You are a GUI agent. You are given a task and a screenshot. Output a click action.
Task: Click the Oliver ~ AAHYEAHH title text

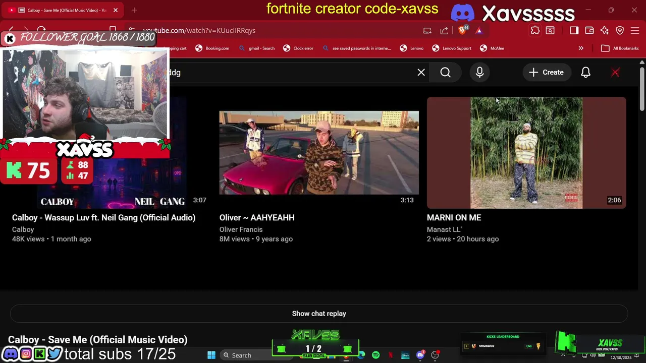pos(257,218)
